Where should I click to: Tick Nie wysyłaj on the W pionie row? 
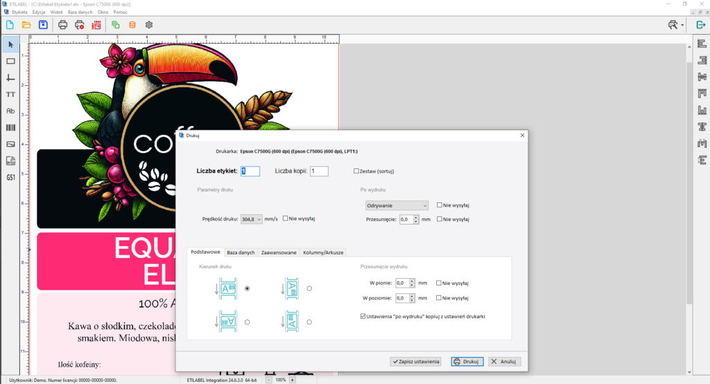pyautogui.click(x=438, y=283)
